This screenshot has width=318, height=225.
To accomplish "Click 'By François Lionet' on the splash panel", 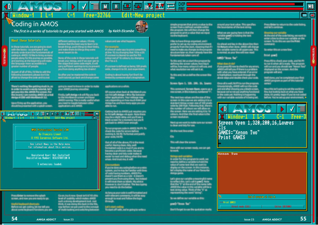I will [50, 134].
